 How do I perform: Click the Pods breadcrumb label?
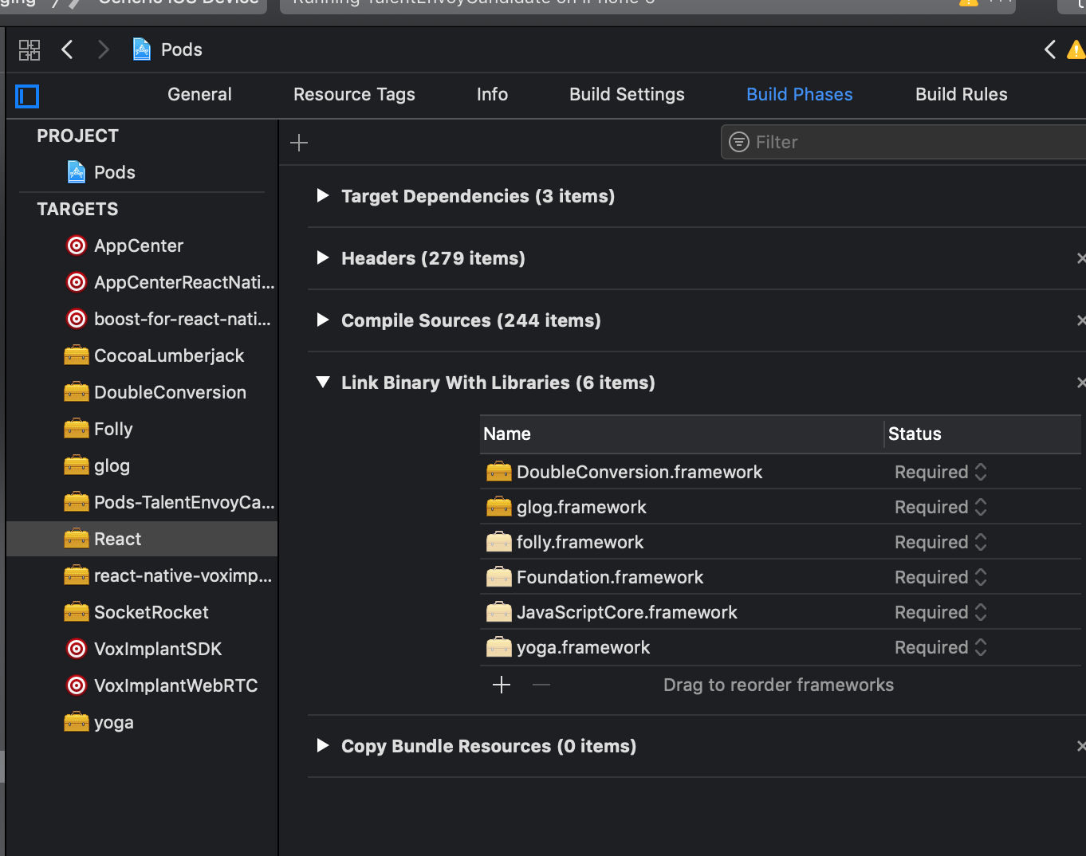(182, 49)
